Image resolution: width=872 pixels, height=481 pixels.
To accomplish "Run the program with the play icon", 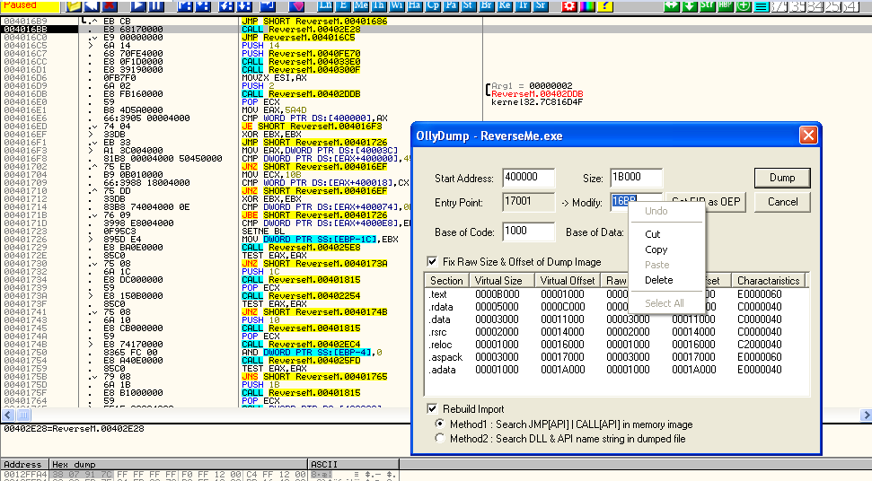I will pos(138,6).
